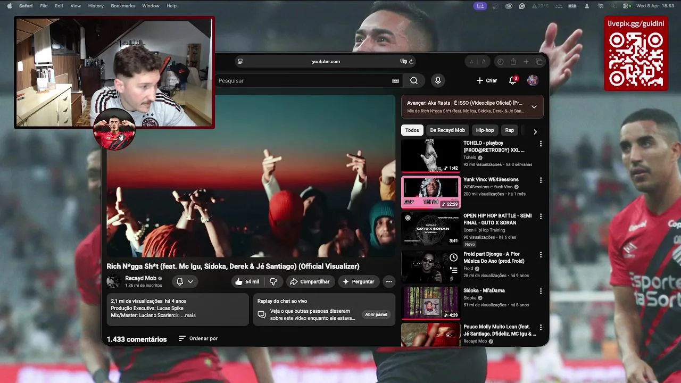Click Safari history clock toolbar icon

500,62
